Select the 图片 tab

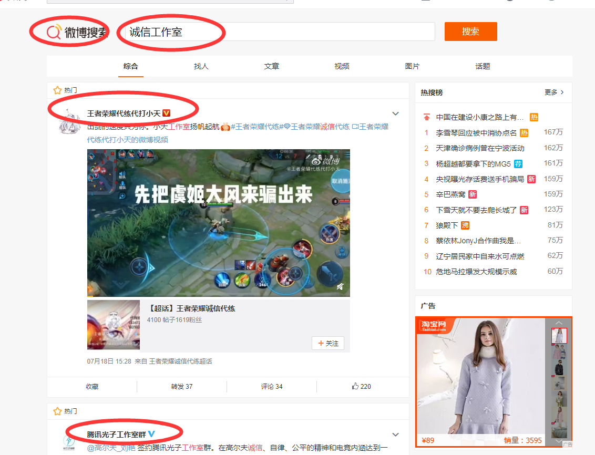412,66
